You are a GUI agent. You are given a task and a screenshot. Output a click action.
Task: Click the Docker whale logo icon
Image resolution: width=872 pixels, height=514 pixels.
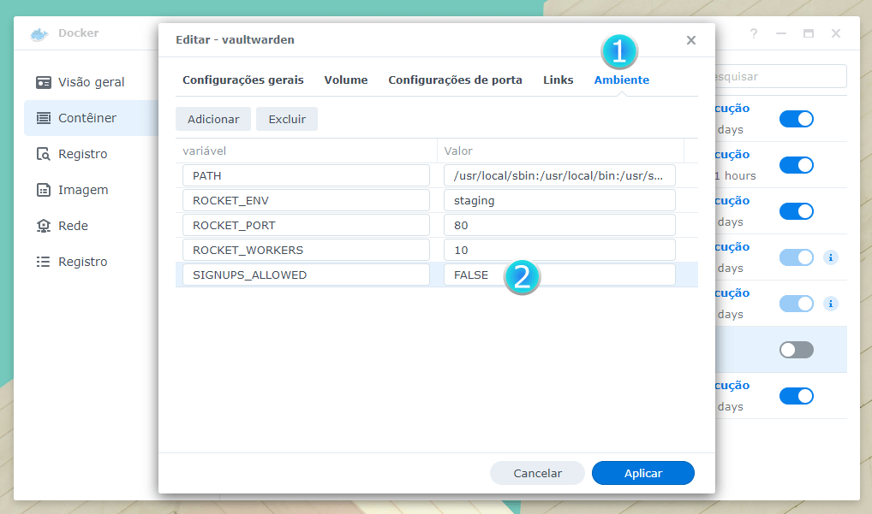(x=39, y=34)
